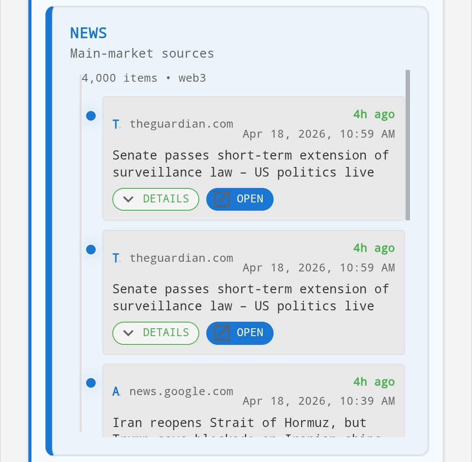This screenshot has height=462, width=472.
Task: Click the second "Senate passes short-term extension" headline
Action: point(250,298)
